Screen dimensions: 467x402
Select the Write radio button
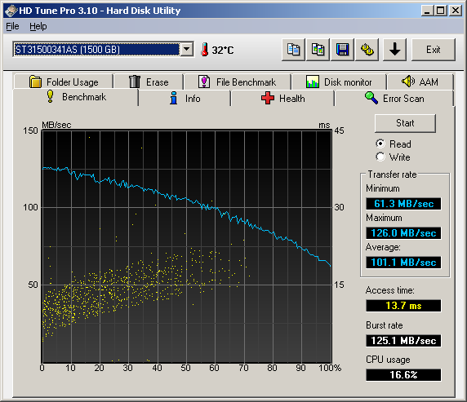[380, 157]
